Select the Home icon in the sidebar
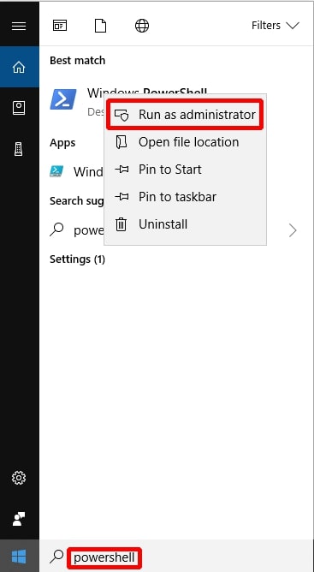The width and height of the screenshot is (314, 572). tap(19, 67)
